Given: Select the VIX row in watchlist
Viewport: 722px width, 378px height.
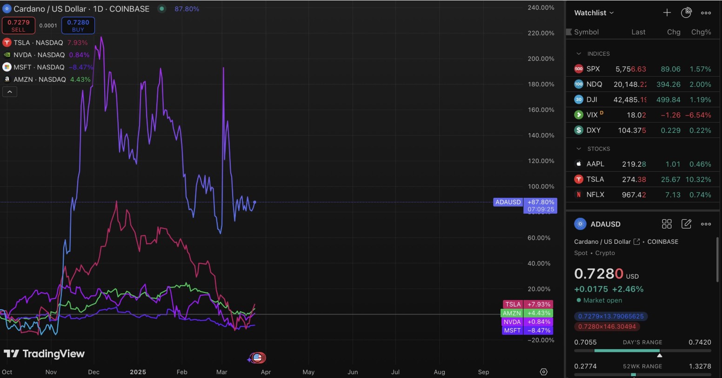Looking at the screenshot, I should [642, 115].
